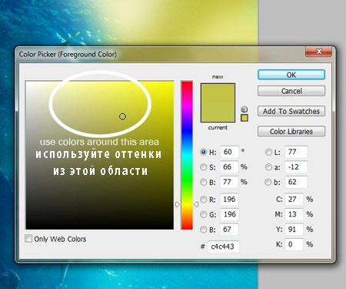Viewport: 346px width, 289px height.
Task: Enable Only Web Colors checkbox
Action: click(x=28, y=238)
